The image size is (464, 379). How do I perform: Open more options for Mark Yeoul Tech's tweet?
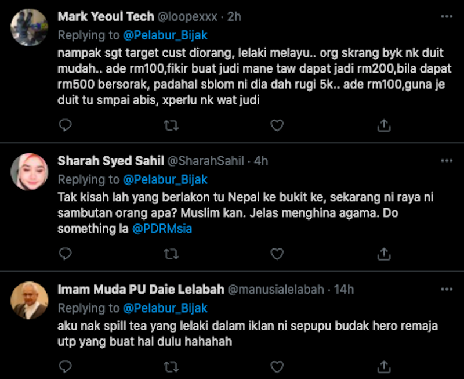click(446, 17)
